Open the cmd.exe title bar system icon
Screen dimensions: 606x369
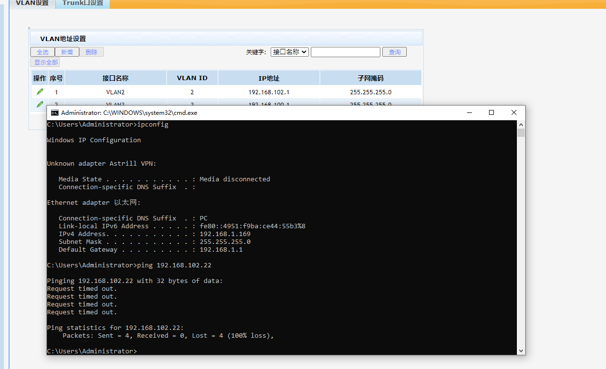[55, 112]
